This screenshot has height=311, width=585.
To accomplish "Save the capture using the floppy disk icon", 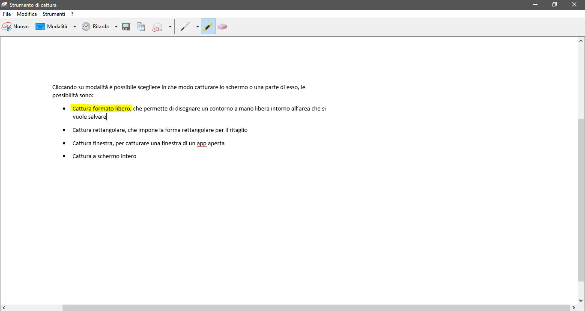I will (125, 26).
